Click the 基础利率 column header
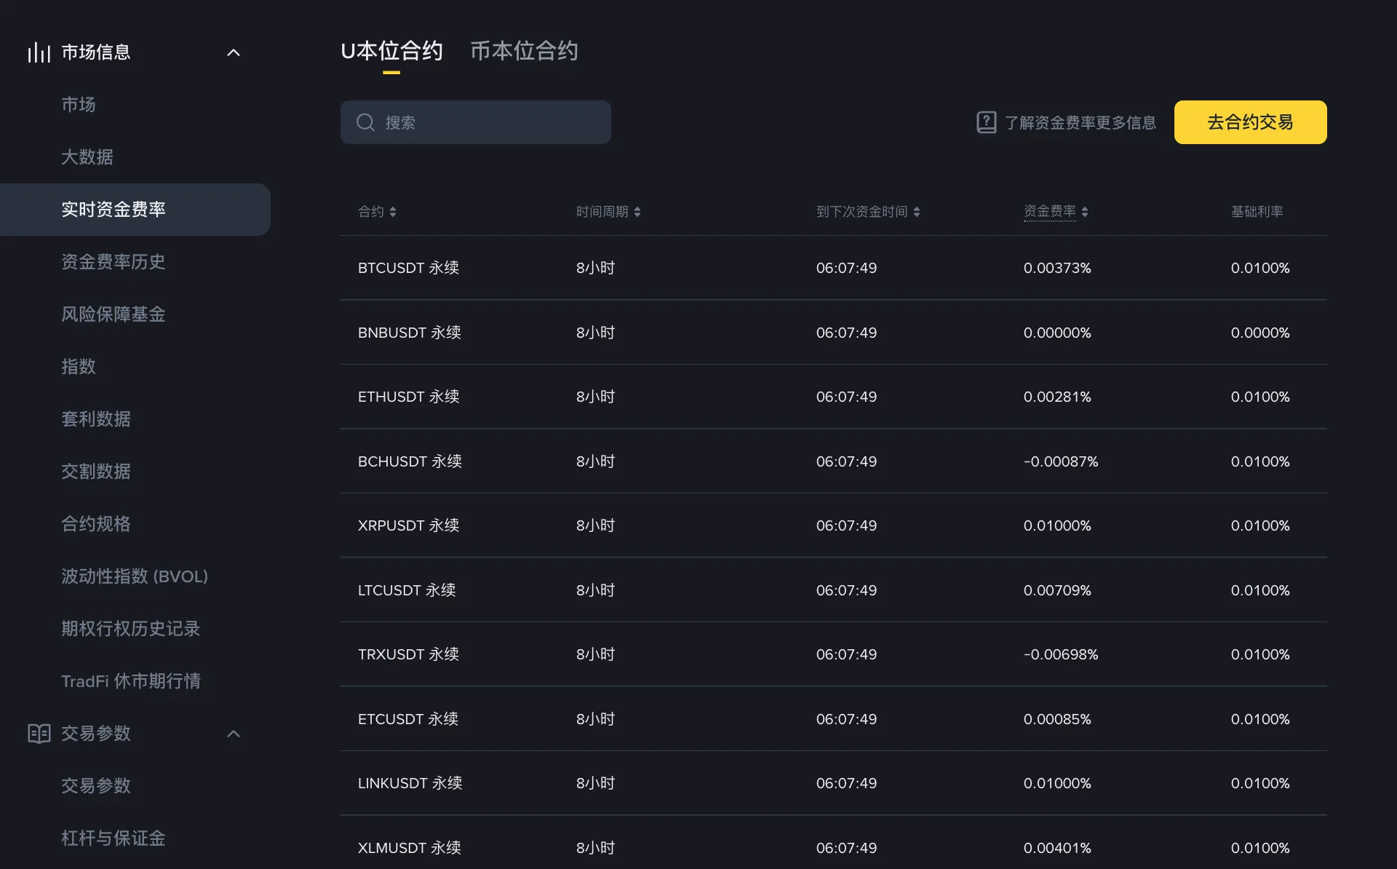 pos(1257,212)
